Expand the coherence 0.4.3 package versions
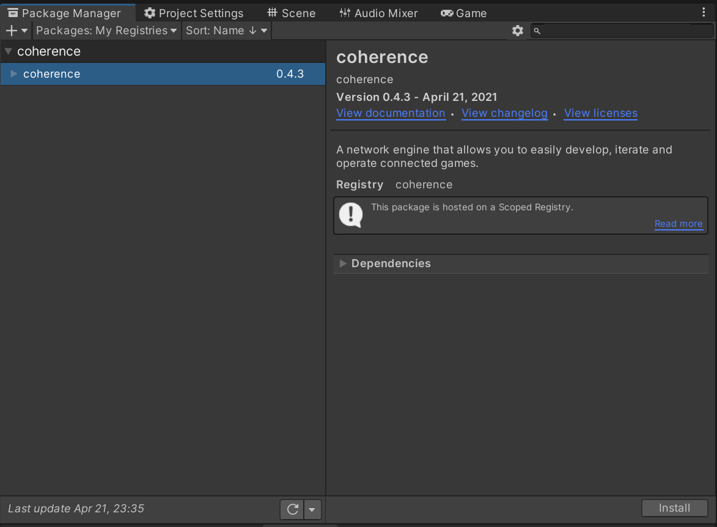Image resolution: width=717 pixels, height=527 pixels. pyautogui.click(x=13, y=73)
